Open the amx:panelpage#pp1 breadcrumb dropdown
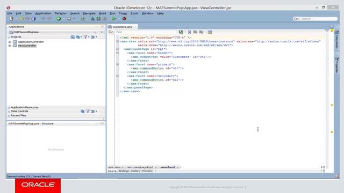This screenshot has width=344, height=193. click(155, 167)
